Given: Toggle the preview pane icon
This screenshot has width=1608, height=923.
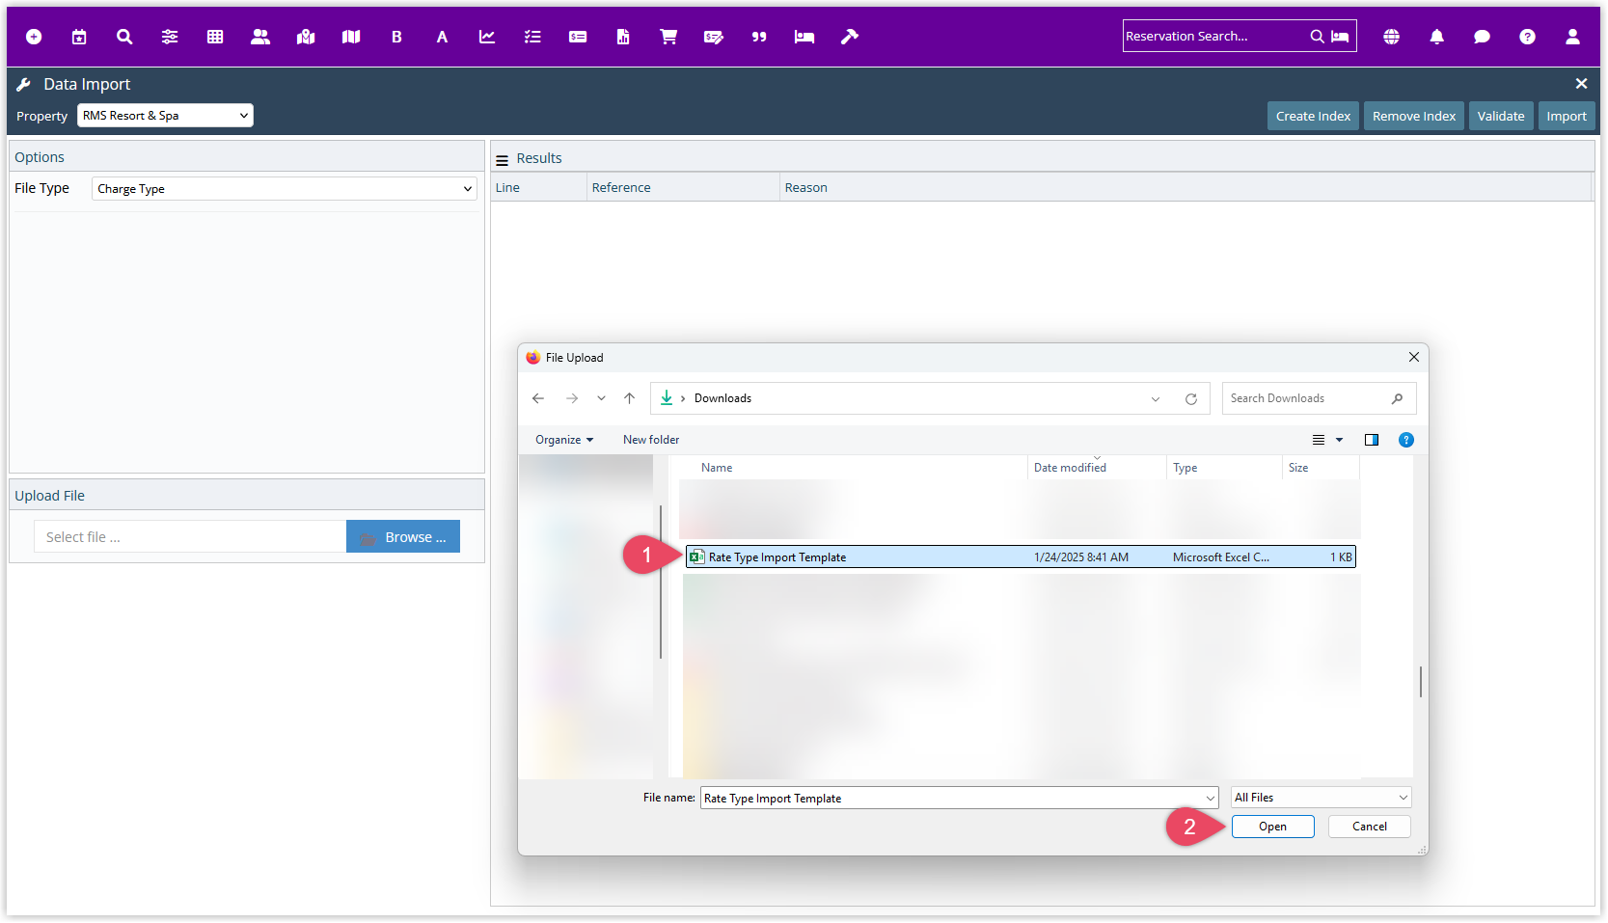Looking at the screenshot, I should point(1371,440).
